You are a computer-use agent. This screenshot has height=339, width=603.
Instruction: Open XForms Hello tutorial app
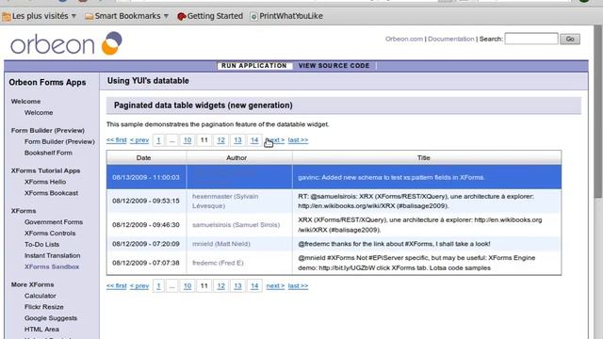(45, 182)
